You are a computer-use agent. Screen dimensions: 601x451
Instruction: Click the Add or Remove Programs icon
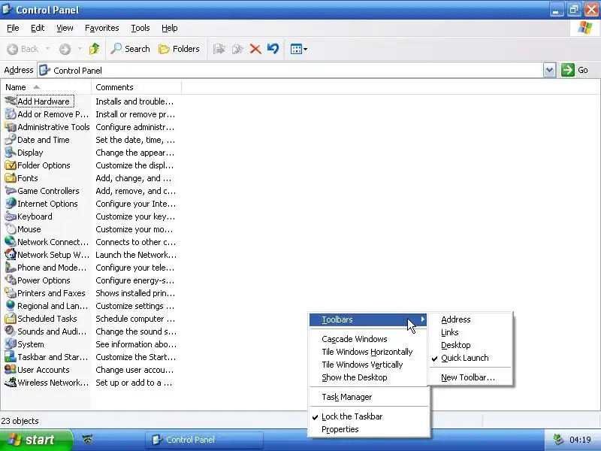click(x=11, y=114)
